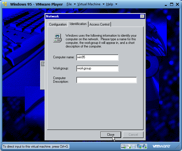
Task: Open the Virtual Machine menu
Action: tap(89, 4)
